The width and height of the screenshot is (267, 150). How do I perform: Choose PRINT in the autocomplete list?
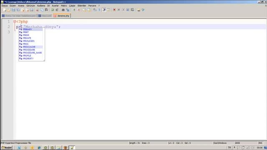pyautogui.click(x=31, y=32)
